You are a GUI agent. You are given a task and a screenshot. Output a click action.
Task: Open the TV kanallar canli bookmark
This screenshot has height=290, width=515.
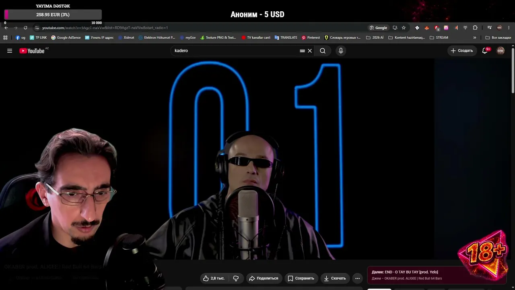(256, 37)
